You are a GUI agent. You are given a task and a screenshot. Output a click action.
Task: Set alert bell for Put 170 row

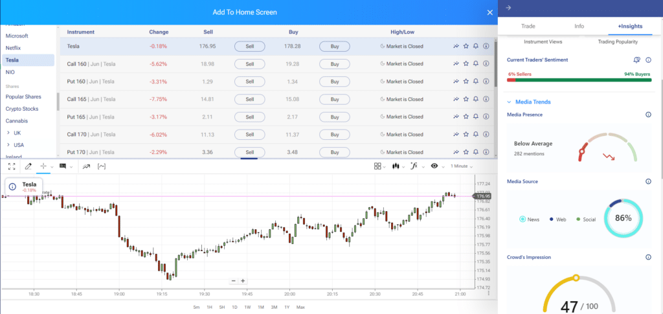click(476, 152)
